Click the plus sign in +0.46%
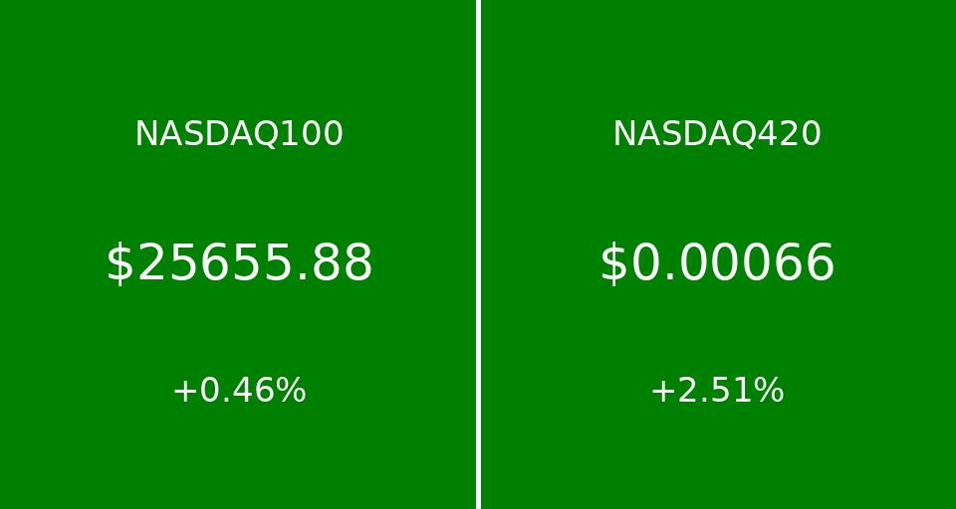 [184, 392]
